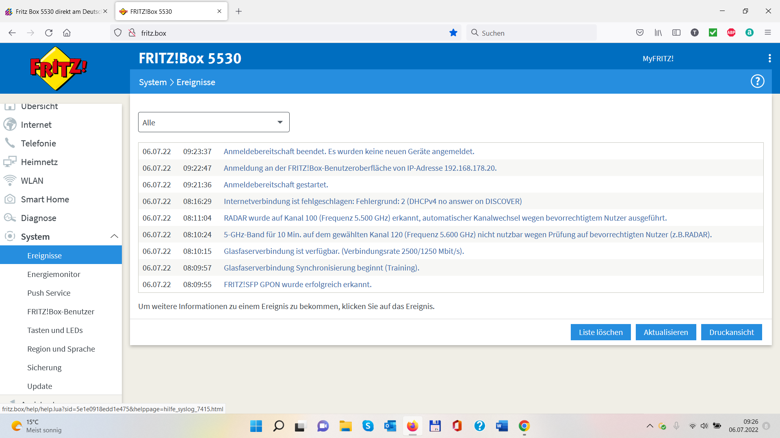
Task: Click the Telefonie phone icon
Action: coord(10,143)
